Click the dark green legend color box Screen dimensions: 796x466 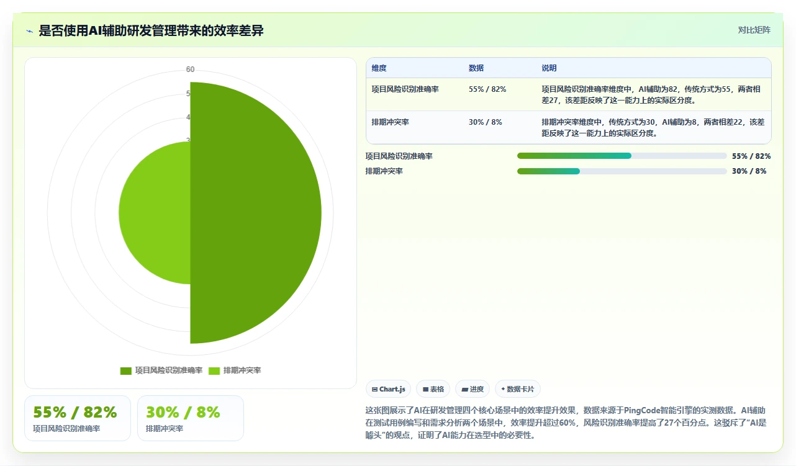(x=126, y=370)
